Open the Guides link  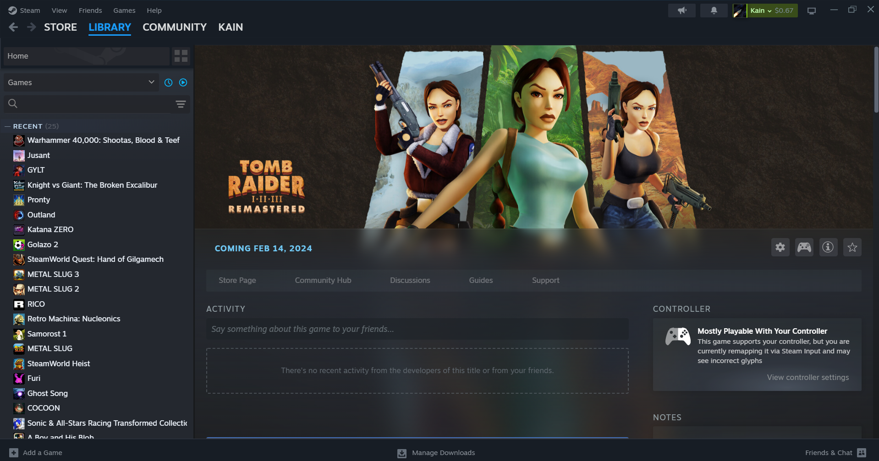pos(481,280)
